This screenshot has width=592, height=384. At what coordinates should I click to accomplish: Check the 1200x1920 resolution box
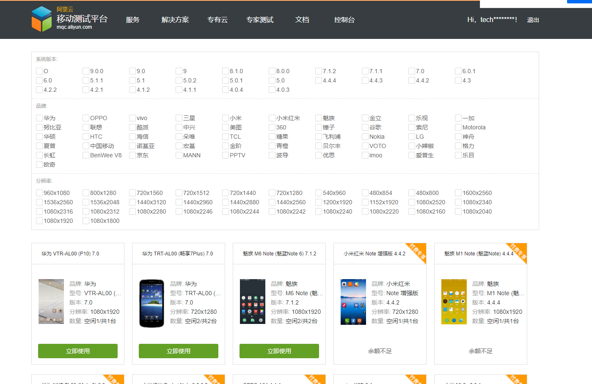[319, 202]
